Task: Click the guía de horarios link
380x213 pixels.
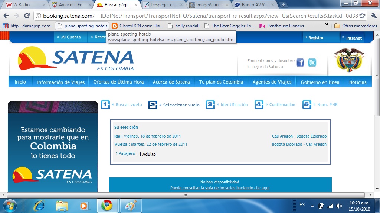Action: tap(220, 188)
